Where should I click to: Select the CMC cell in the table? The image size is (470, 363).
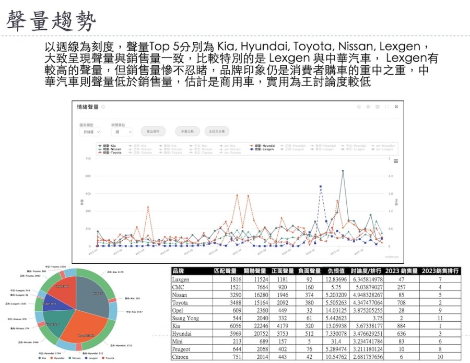(x=192, y=287)
